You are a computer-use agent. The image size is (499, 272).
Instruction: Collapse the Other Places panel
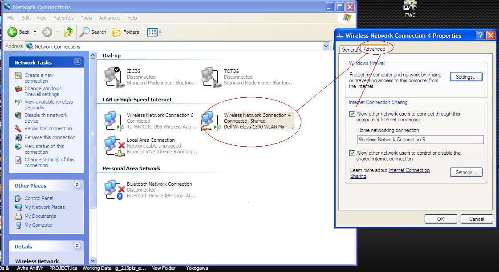[77, 184]
